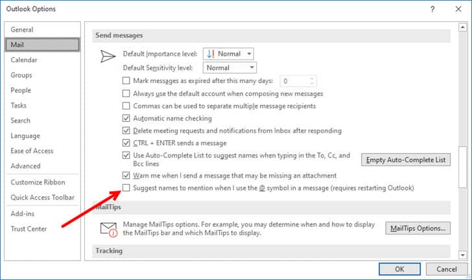Click Cancel to discard changes
The width and height of the screenshot is (472, 280).
tap(447, 269)
